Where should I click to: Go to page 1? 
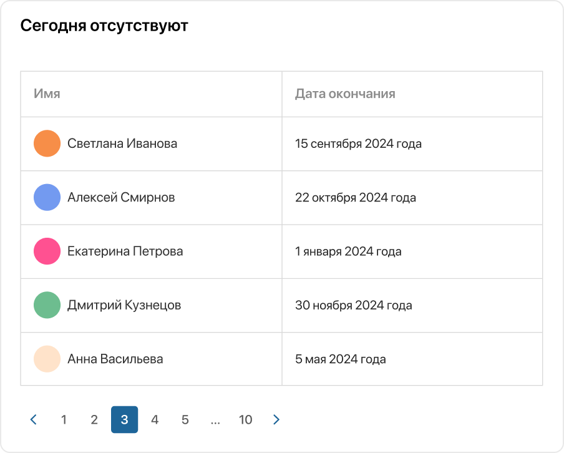(x=64, y=419)
